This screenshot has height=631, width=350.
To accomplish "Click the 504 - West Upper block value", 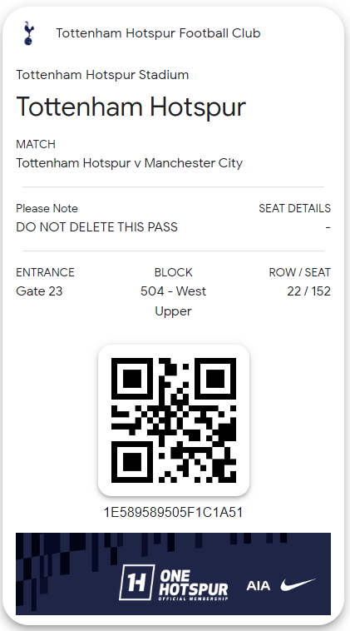I will [x=173, y=301].
